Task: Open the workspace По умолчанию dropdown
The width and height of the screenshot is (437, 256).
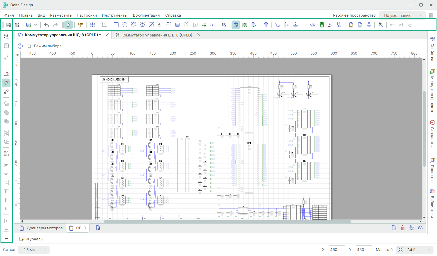Action: coord(402,15)
